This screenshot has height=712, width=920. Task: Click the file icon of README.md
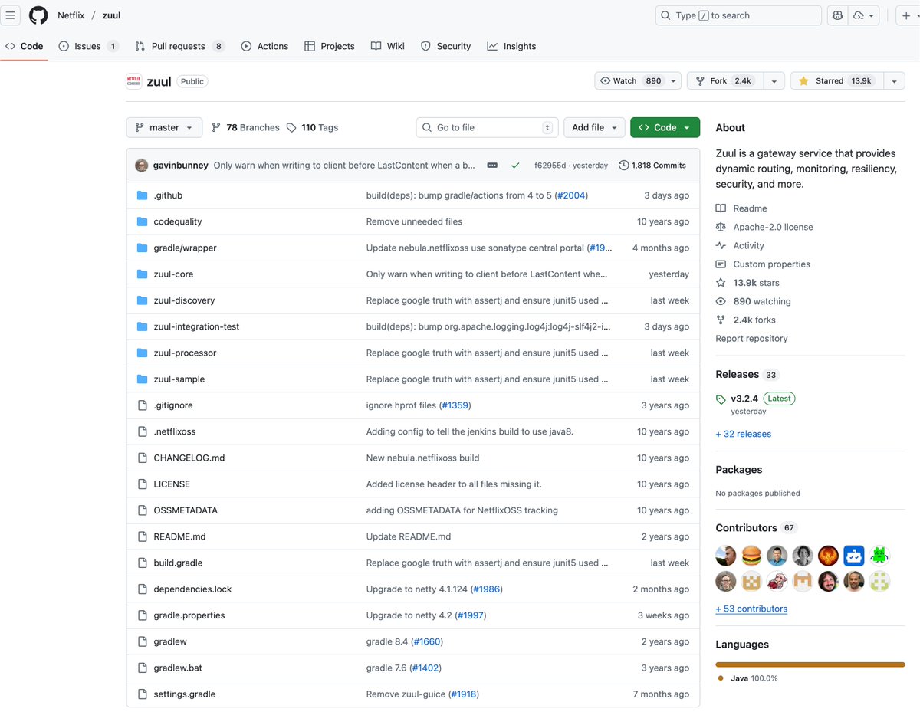coord(142,536)
